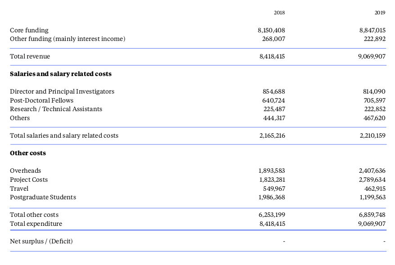Select Travel 2018 value 549,967
Image resolution: width=395 pixels, height=265 pixels.
(x=274, y=189)
